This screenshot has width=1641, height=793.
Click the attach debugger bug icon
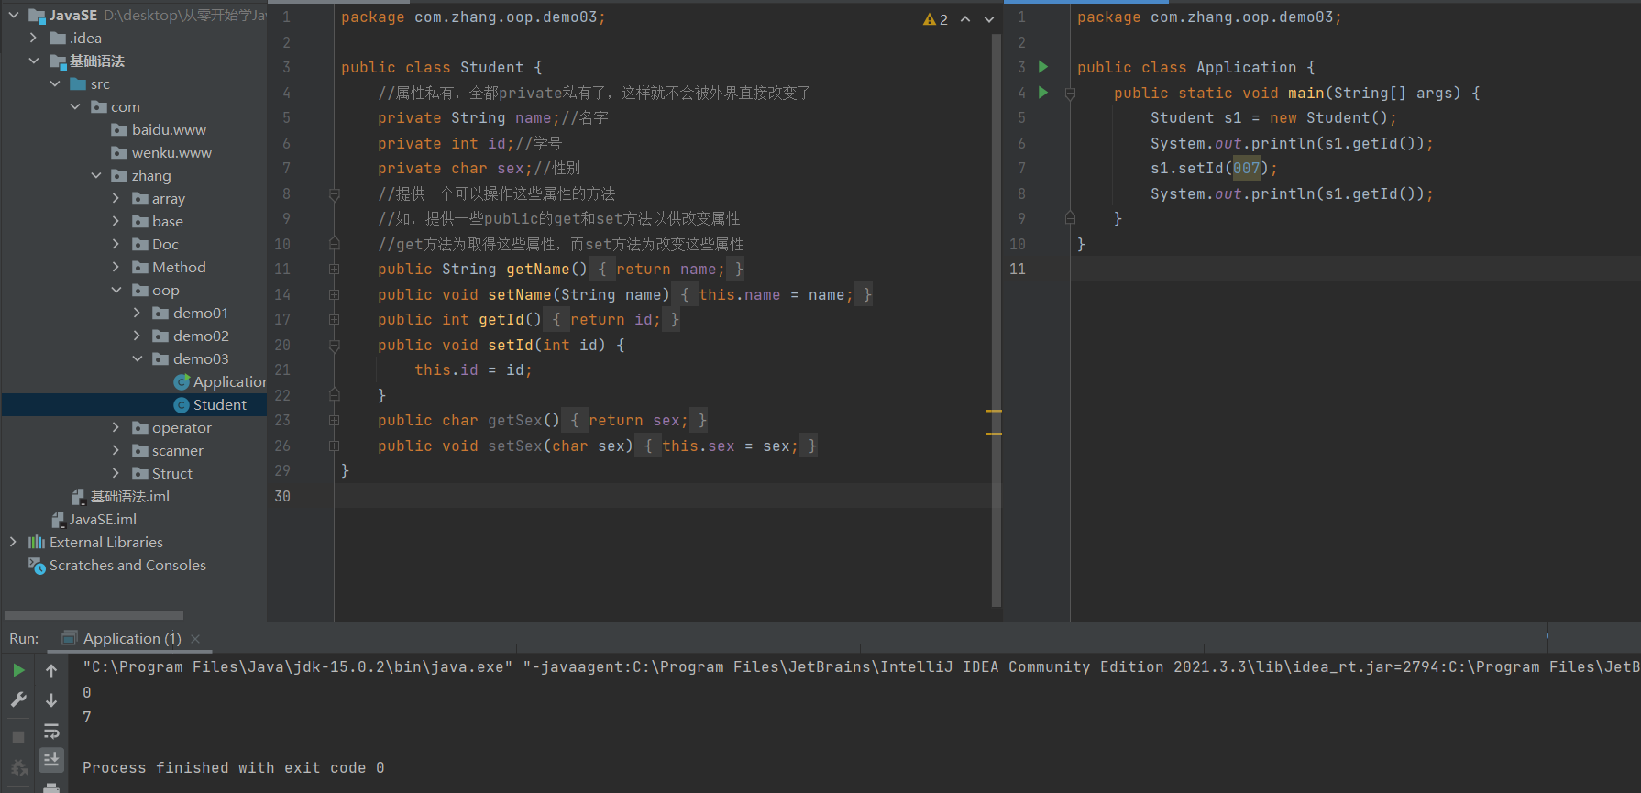(18, 768)
